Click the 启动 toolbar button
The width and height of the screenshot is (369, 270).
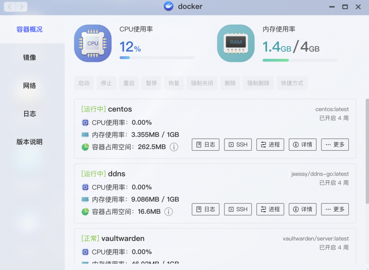84,83
